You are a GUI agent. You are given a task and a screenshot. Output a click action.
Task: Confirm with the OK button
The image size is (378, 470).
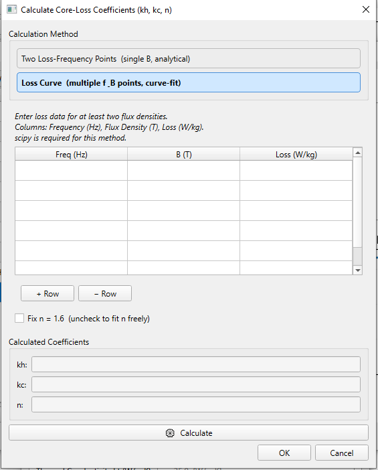[284, 453]
